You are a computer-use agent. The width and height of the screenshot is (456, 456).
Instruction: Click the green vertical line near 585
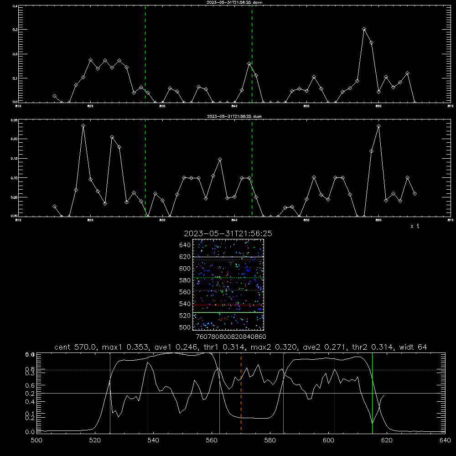tap(283, 393)
